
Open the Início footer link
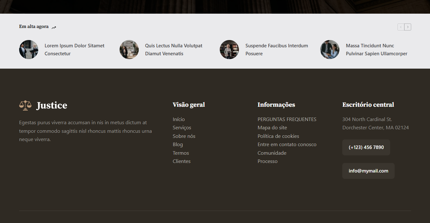pos(179,119)
